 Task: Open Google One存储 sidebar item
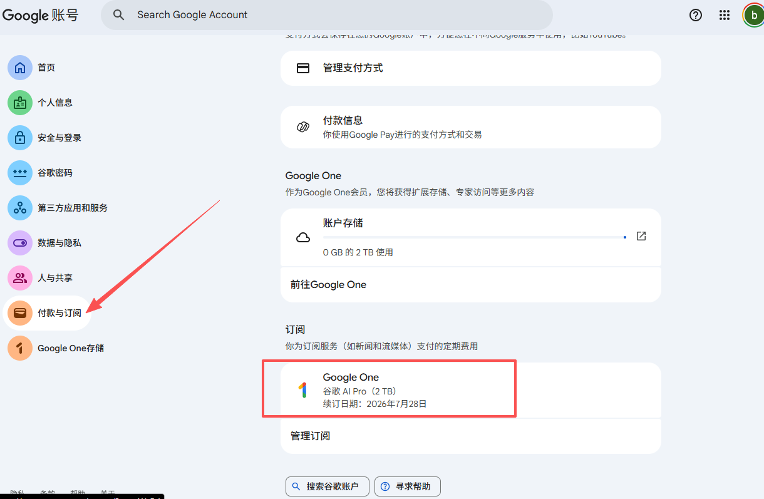(x=70, y=348)
